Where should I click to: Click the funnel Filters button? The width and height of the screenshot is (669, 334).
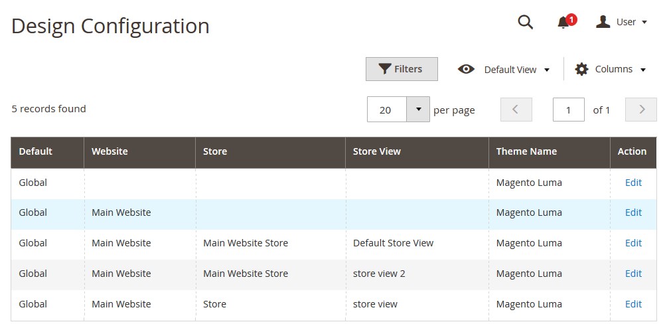coord(402,69)
